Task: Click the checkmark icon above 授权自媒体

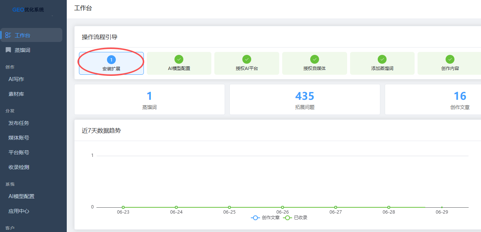Action: click(x=315, y=59)
